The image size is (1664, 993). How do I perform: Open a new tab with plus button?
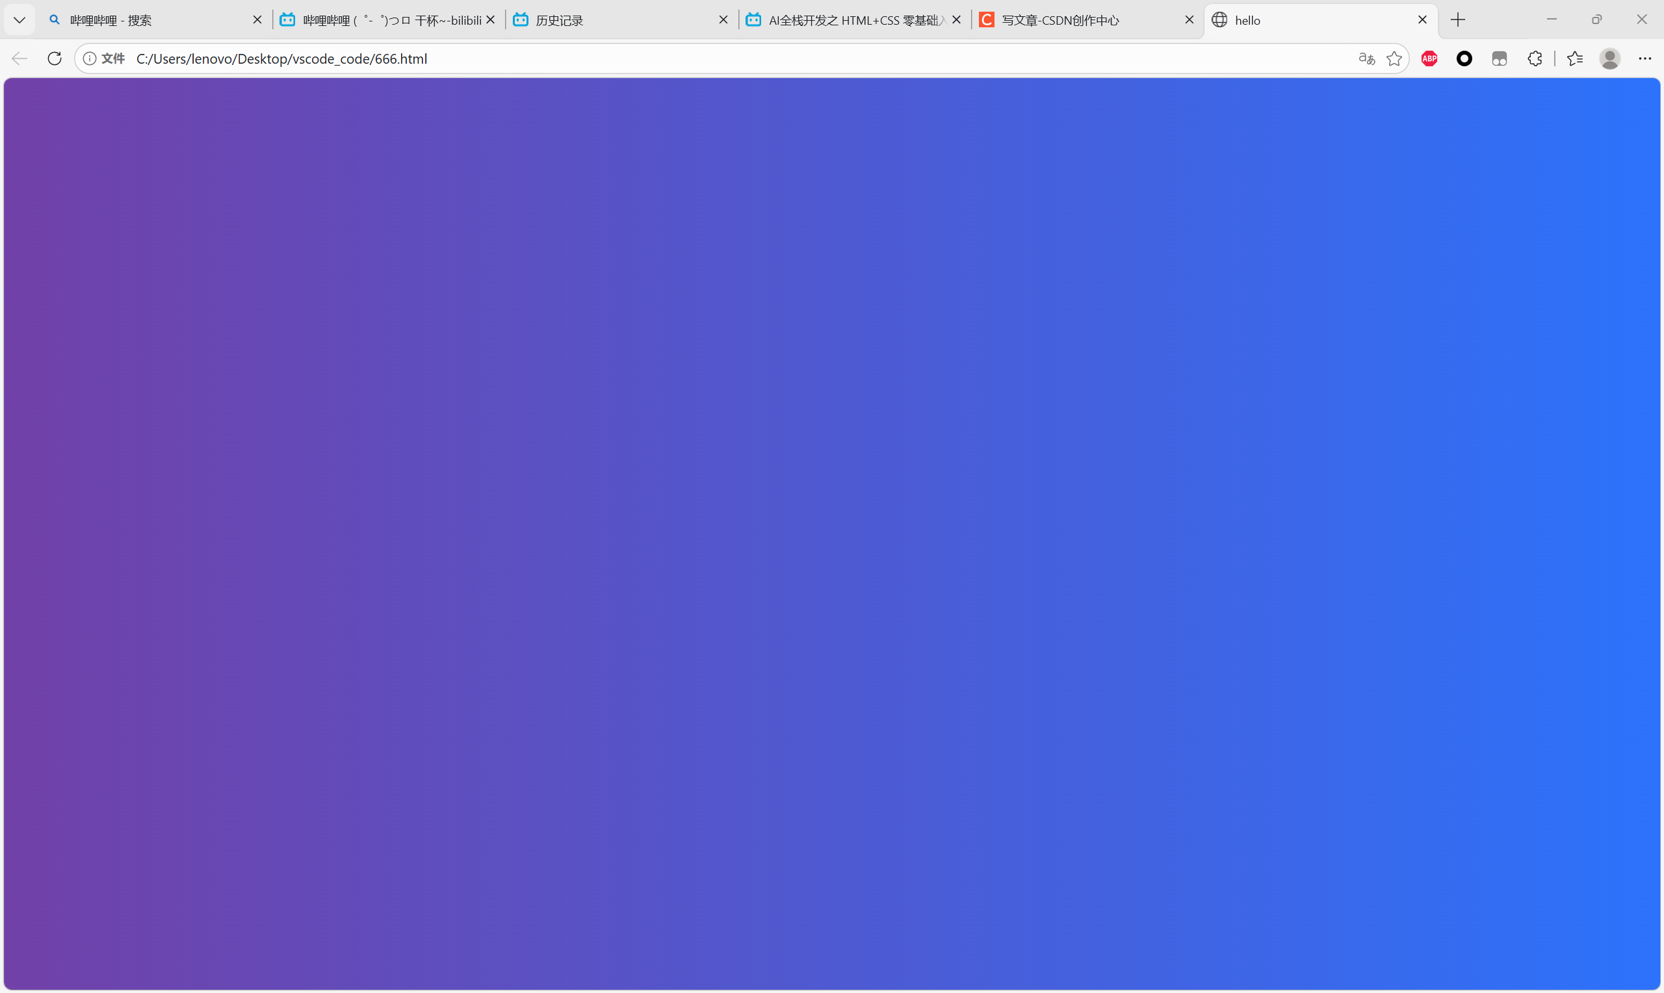1458,20
